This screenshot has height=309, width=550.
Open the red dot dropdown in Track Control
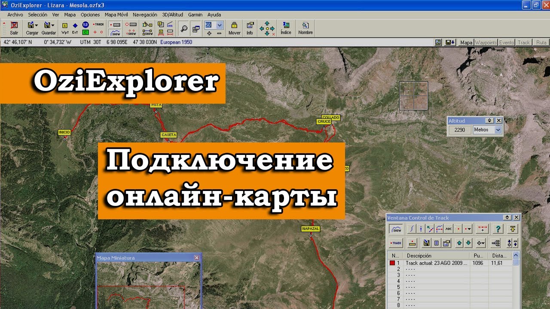467,229
